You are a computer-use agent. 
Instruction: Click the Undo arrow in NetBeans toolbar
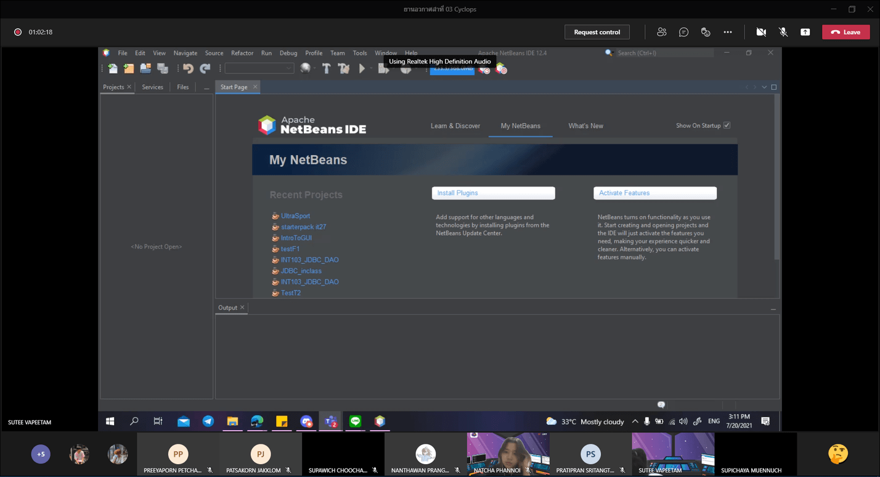189,68
